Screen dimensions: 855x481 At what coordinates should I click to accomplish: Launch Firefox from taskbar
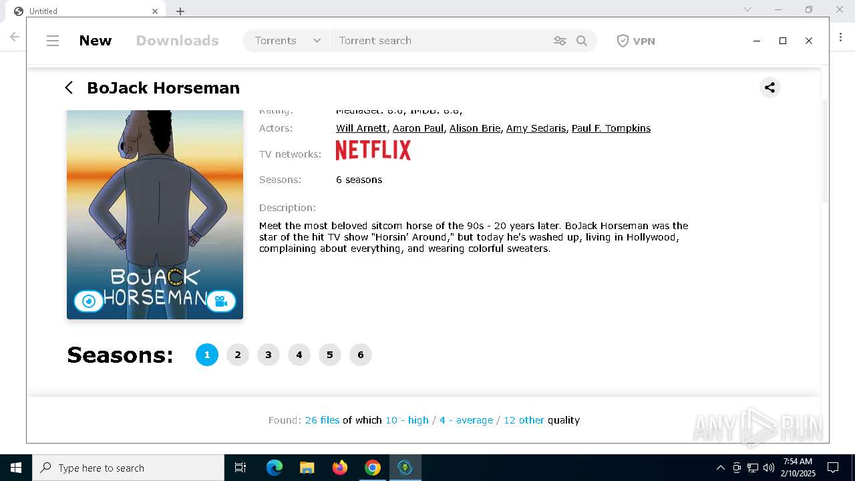pyautogui.click(x=339, y=468)
